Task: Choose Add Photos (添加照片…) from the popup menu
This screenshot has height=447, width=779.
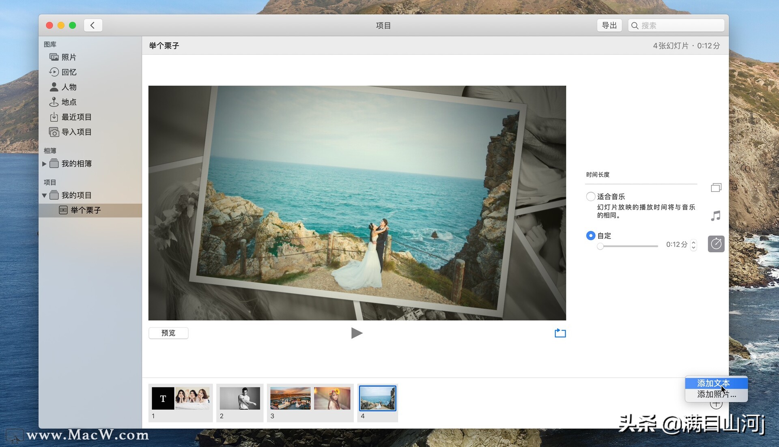Action: (716, 394)
